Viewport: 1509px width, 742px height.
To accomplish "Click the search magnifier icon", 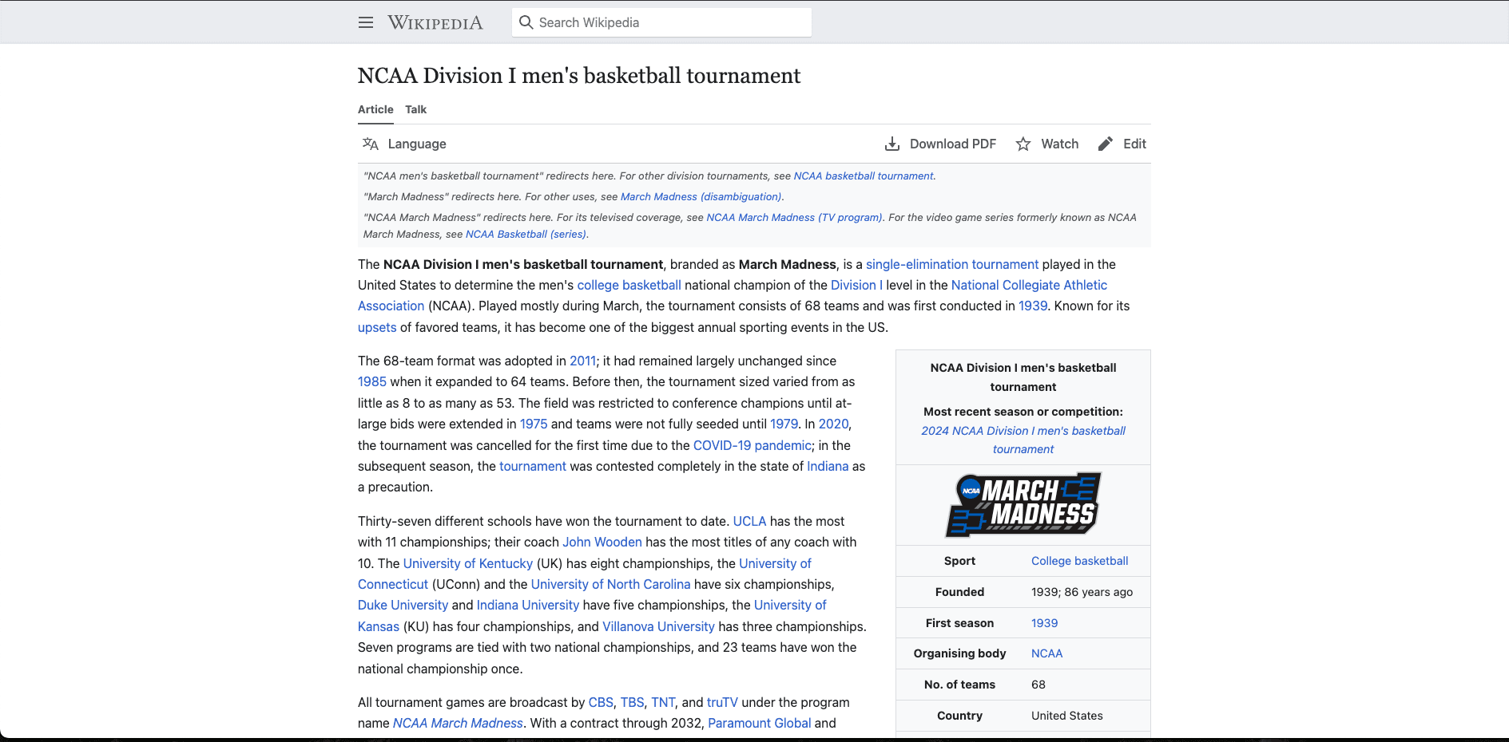I will coord(526,22).
